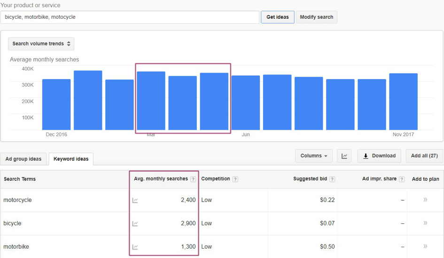444x258 pixels.
Task: Add bicycle keyword to plan arrow
Action: [x=425, y=223]
